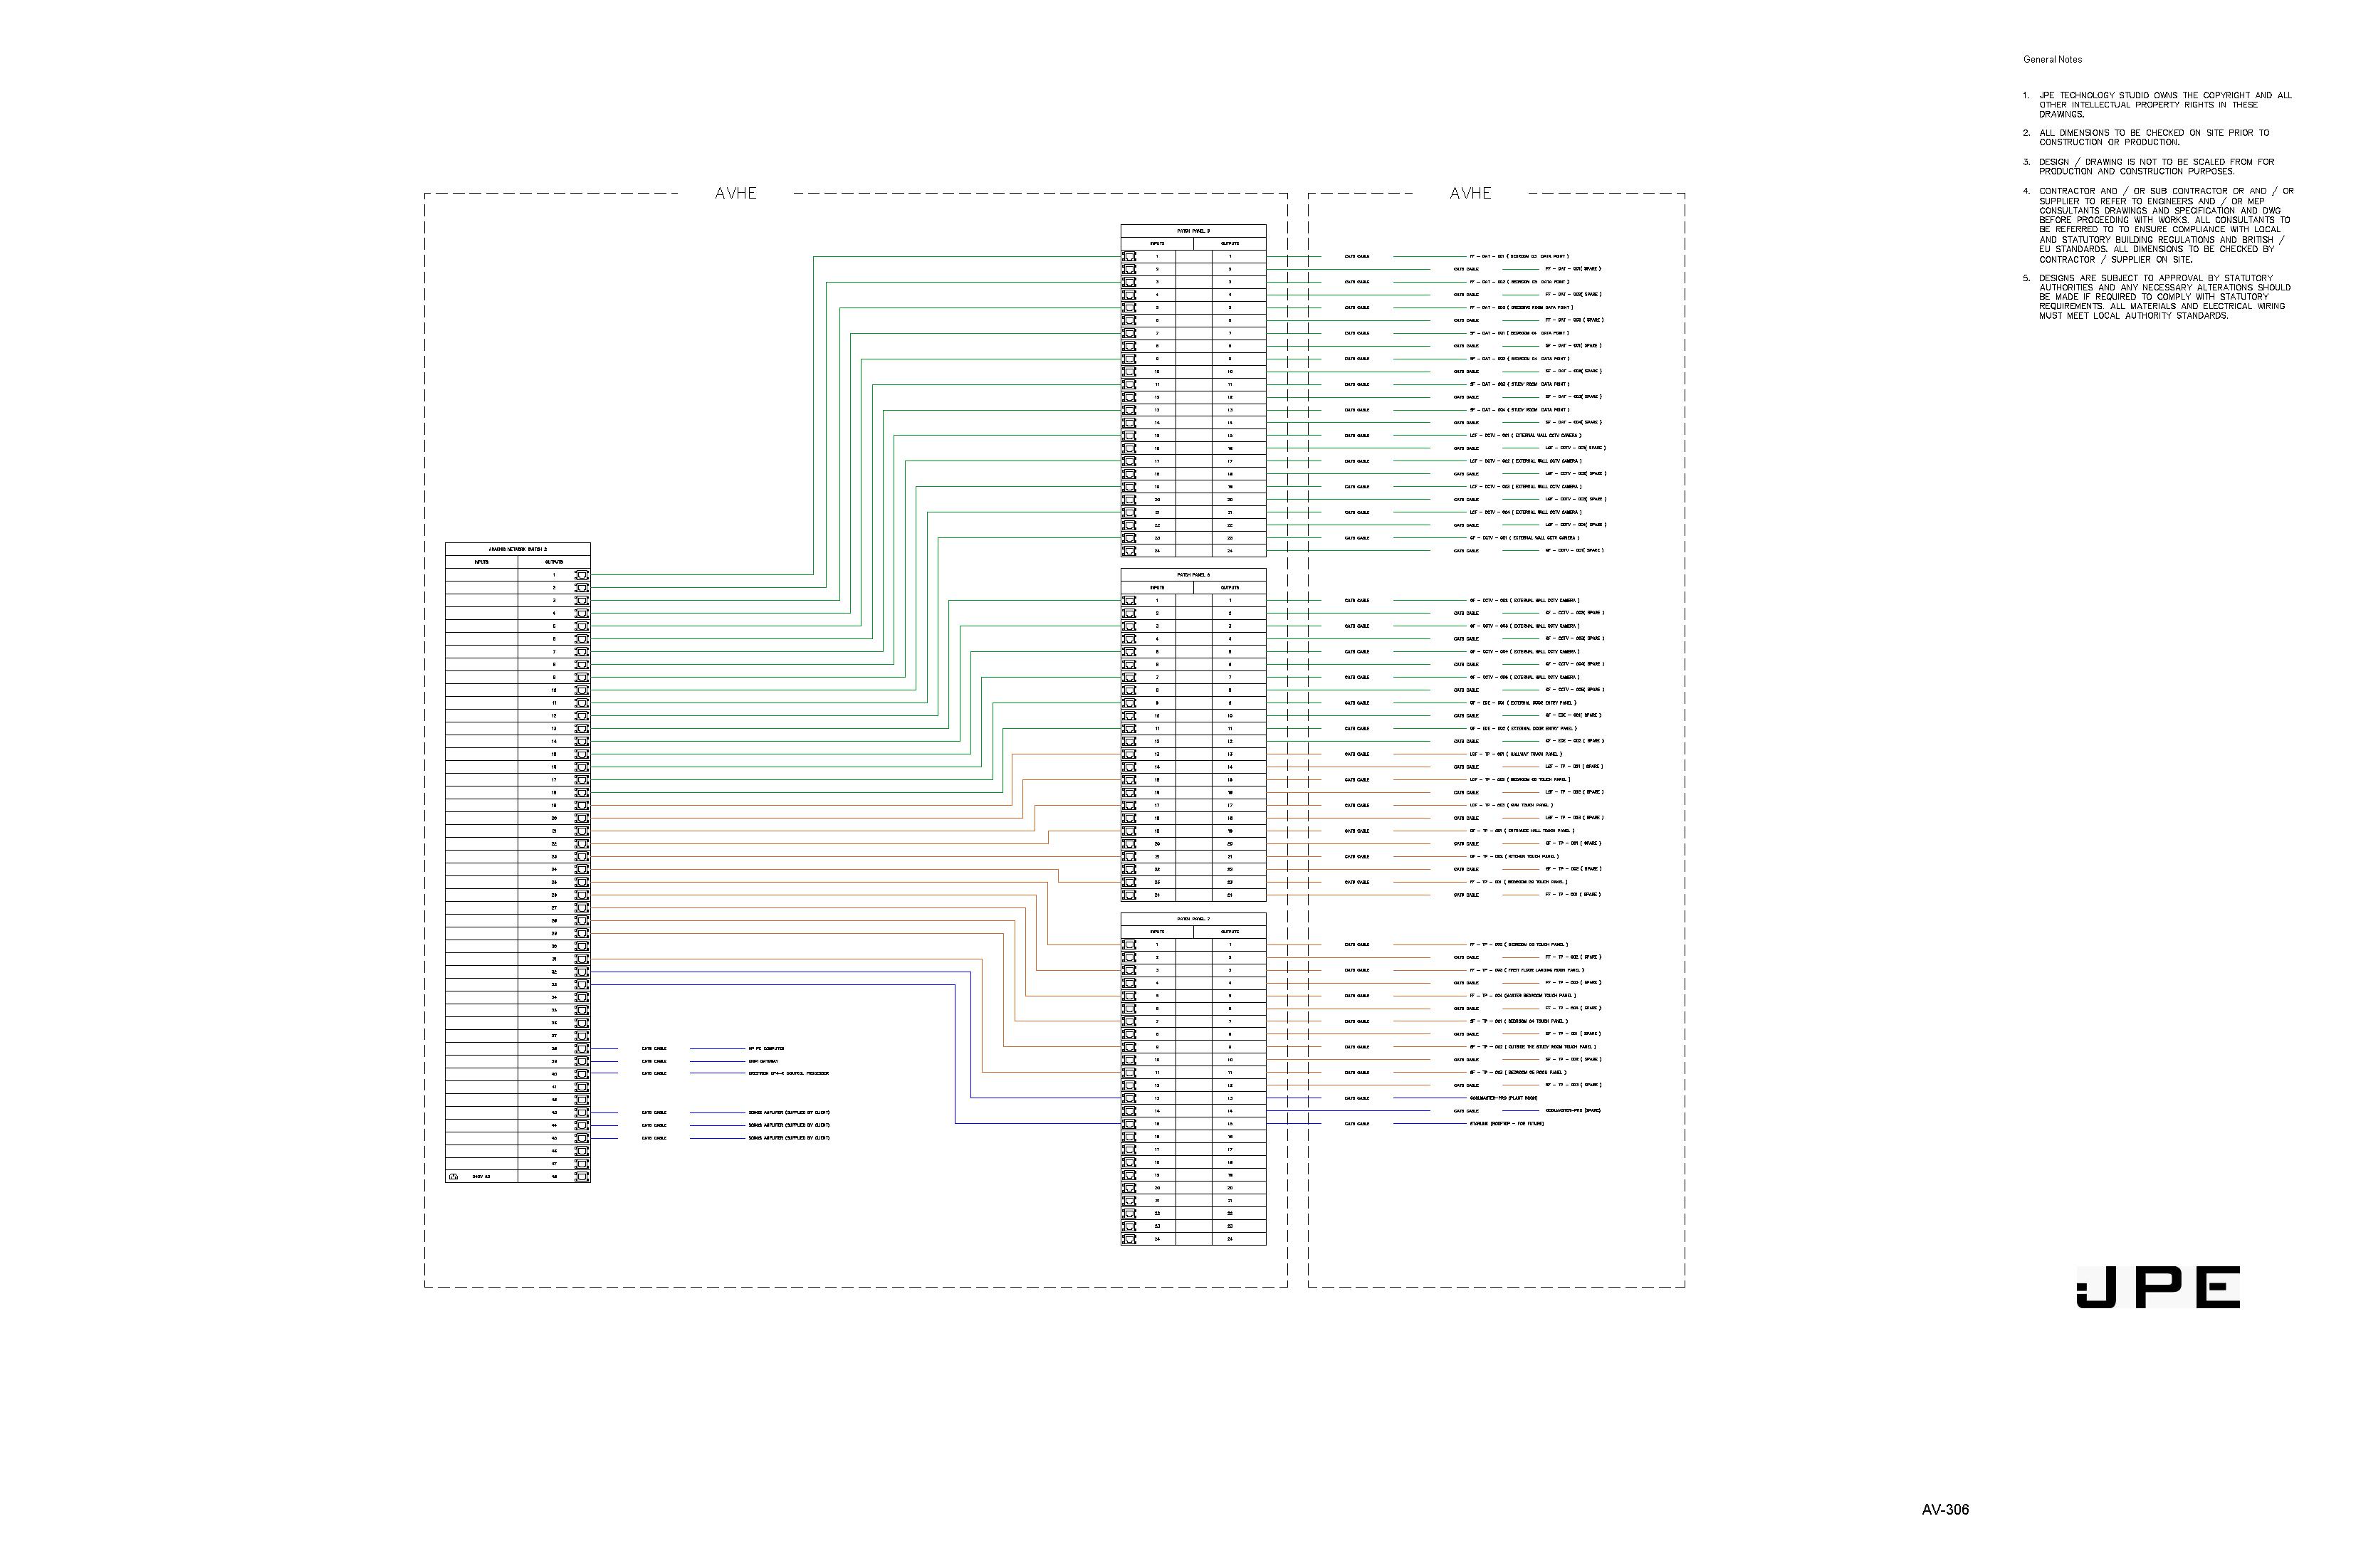This screenshot has width=2356, height=1568.
Task: Click Patch Panel 7 input 24 port icon
Action: pos(1129,1239)
